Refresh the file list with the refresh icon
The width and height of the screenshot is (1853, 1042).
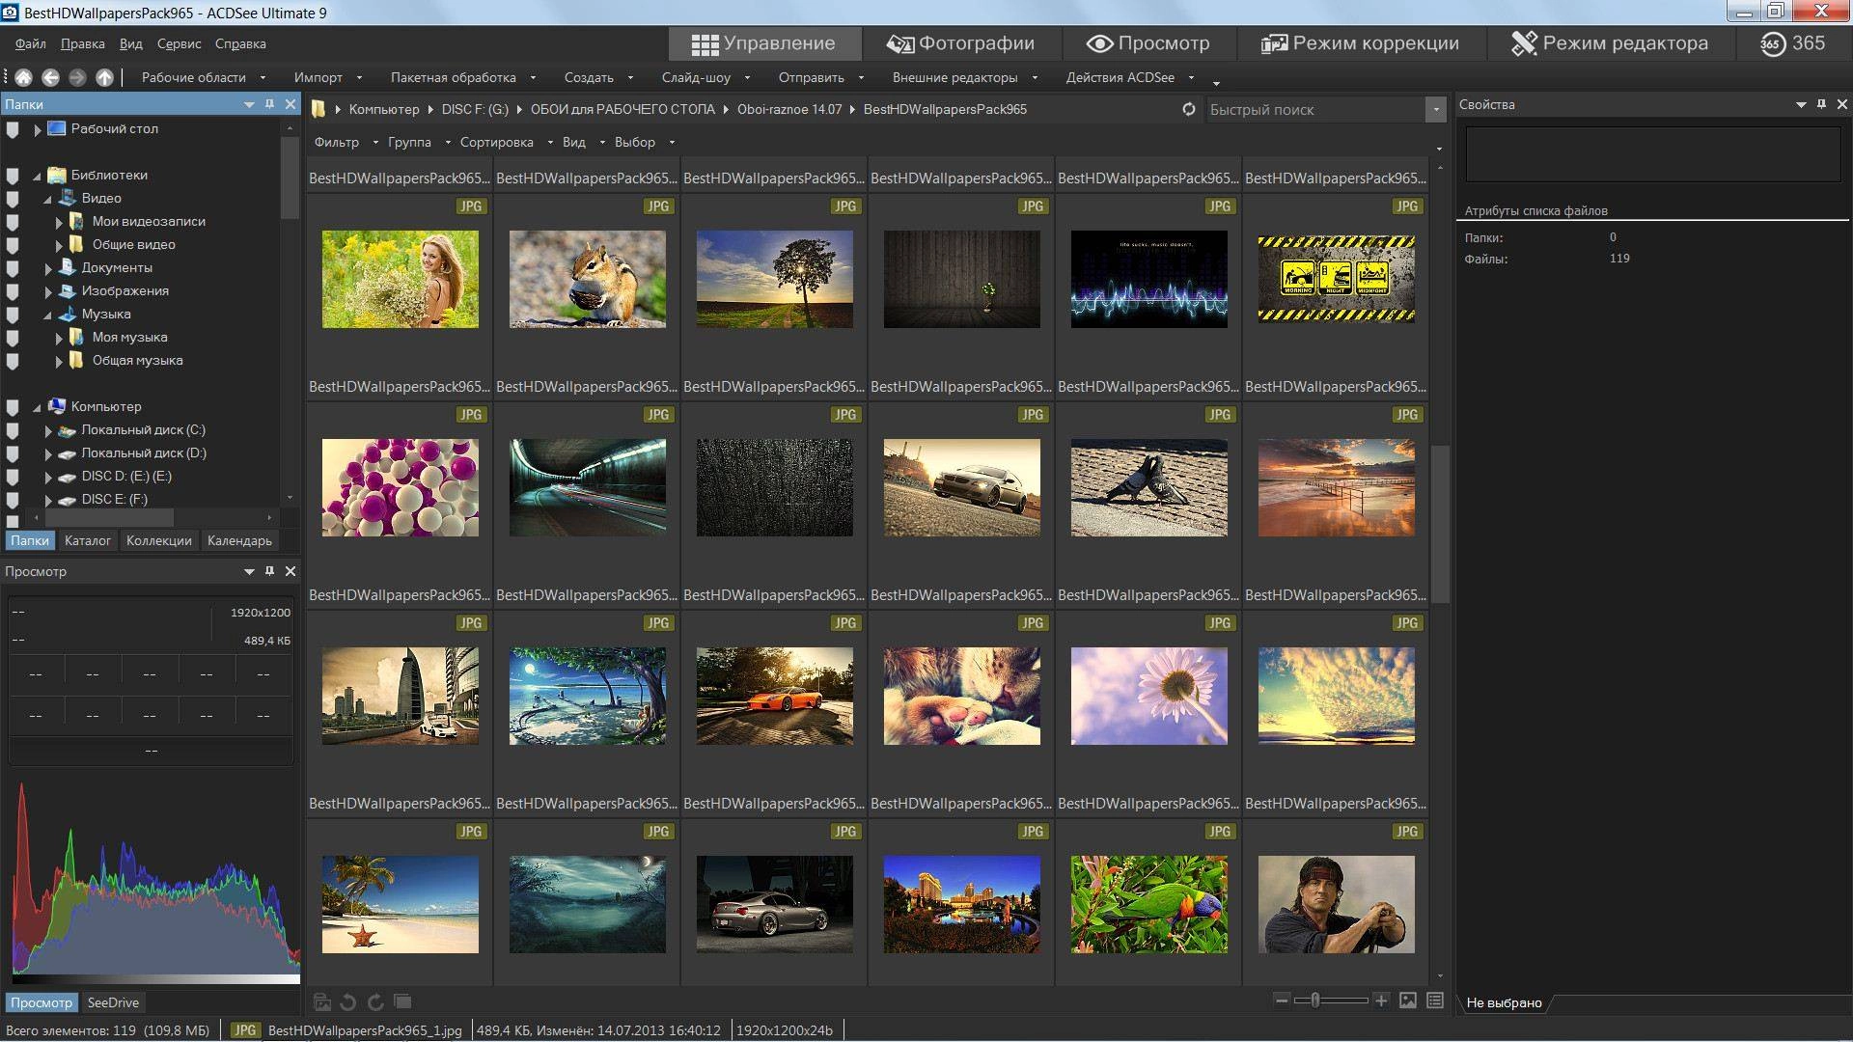point(1189,109)
